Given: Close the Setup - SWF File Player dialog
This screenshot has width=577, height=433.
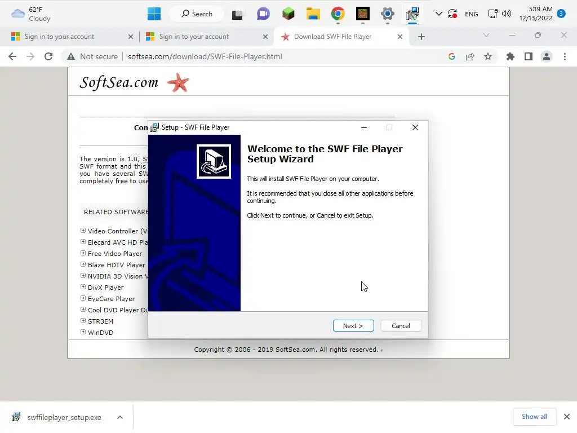Looking at the screenshot, I should [415, 127].
